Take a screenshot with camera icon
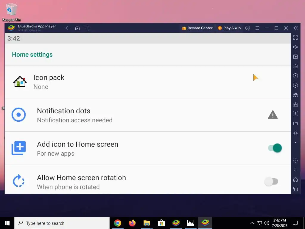Viewport: 305px width, 229px height. (295, 114)
